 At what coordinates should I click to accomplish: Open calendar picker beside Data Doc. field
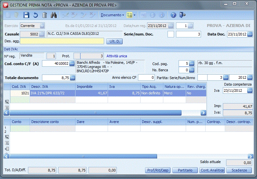(x=250, y=34)
